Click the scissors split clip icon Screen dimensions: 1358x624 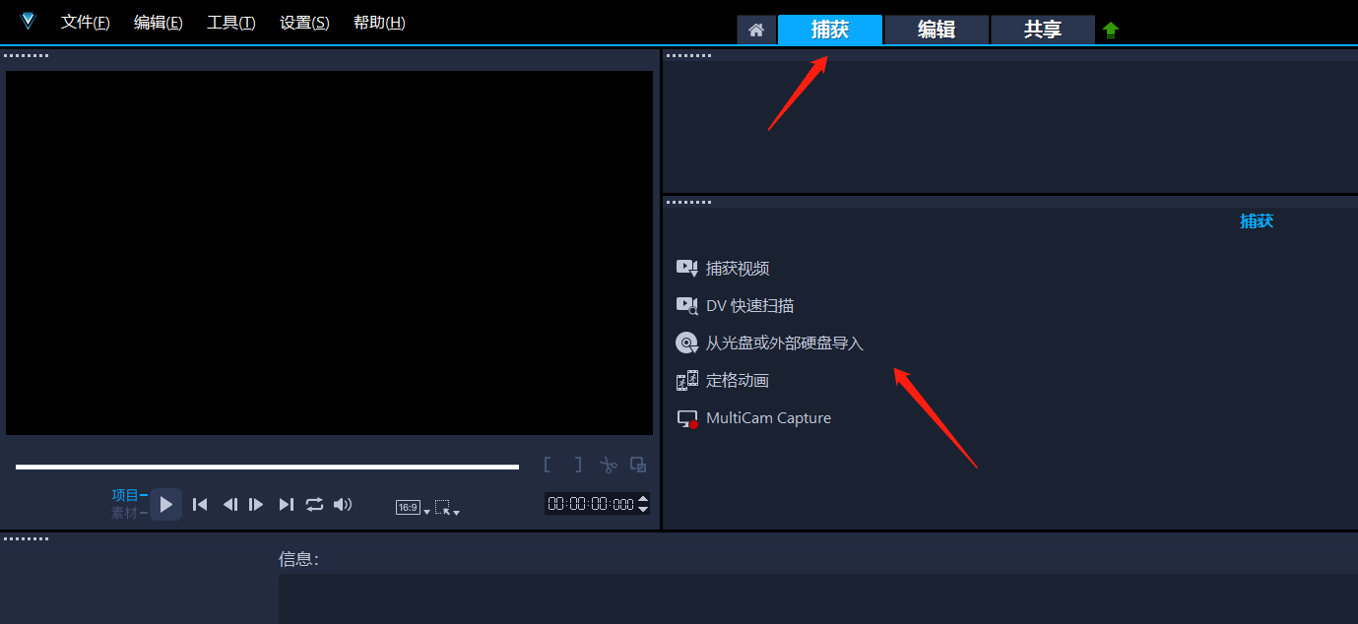point(609,465)
